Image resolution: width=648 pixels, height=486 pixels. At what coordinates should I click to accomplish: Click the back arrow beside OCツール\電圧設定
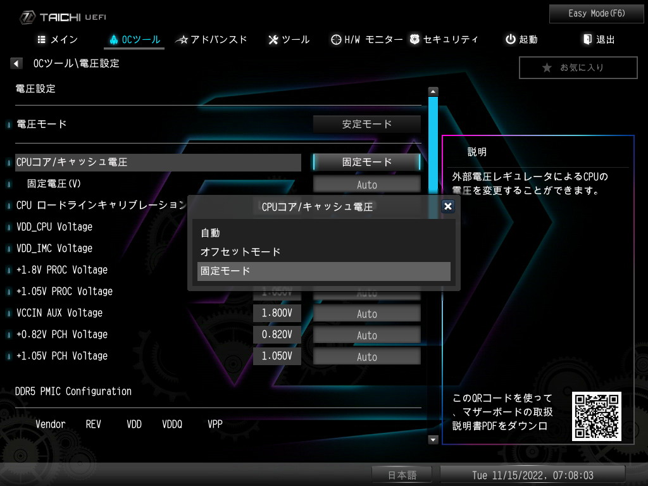[16, 63]
